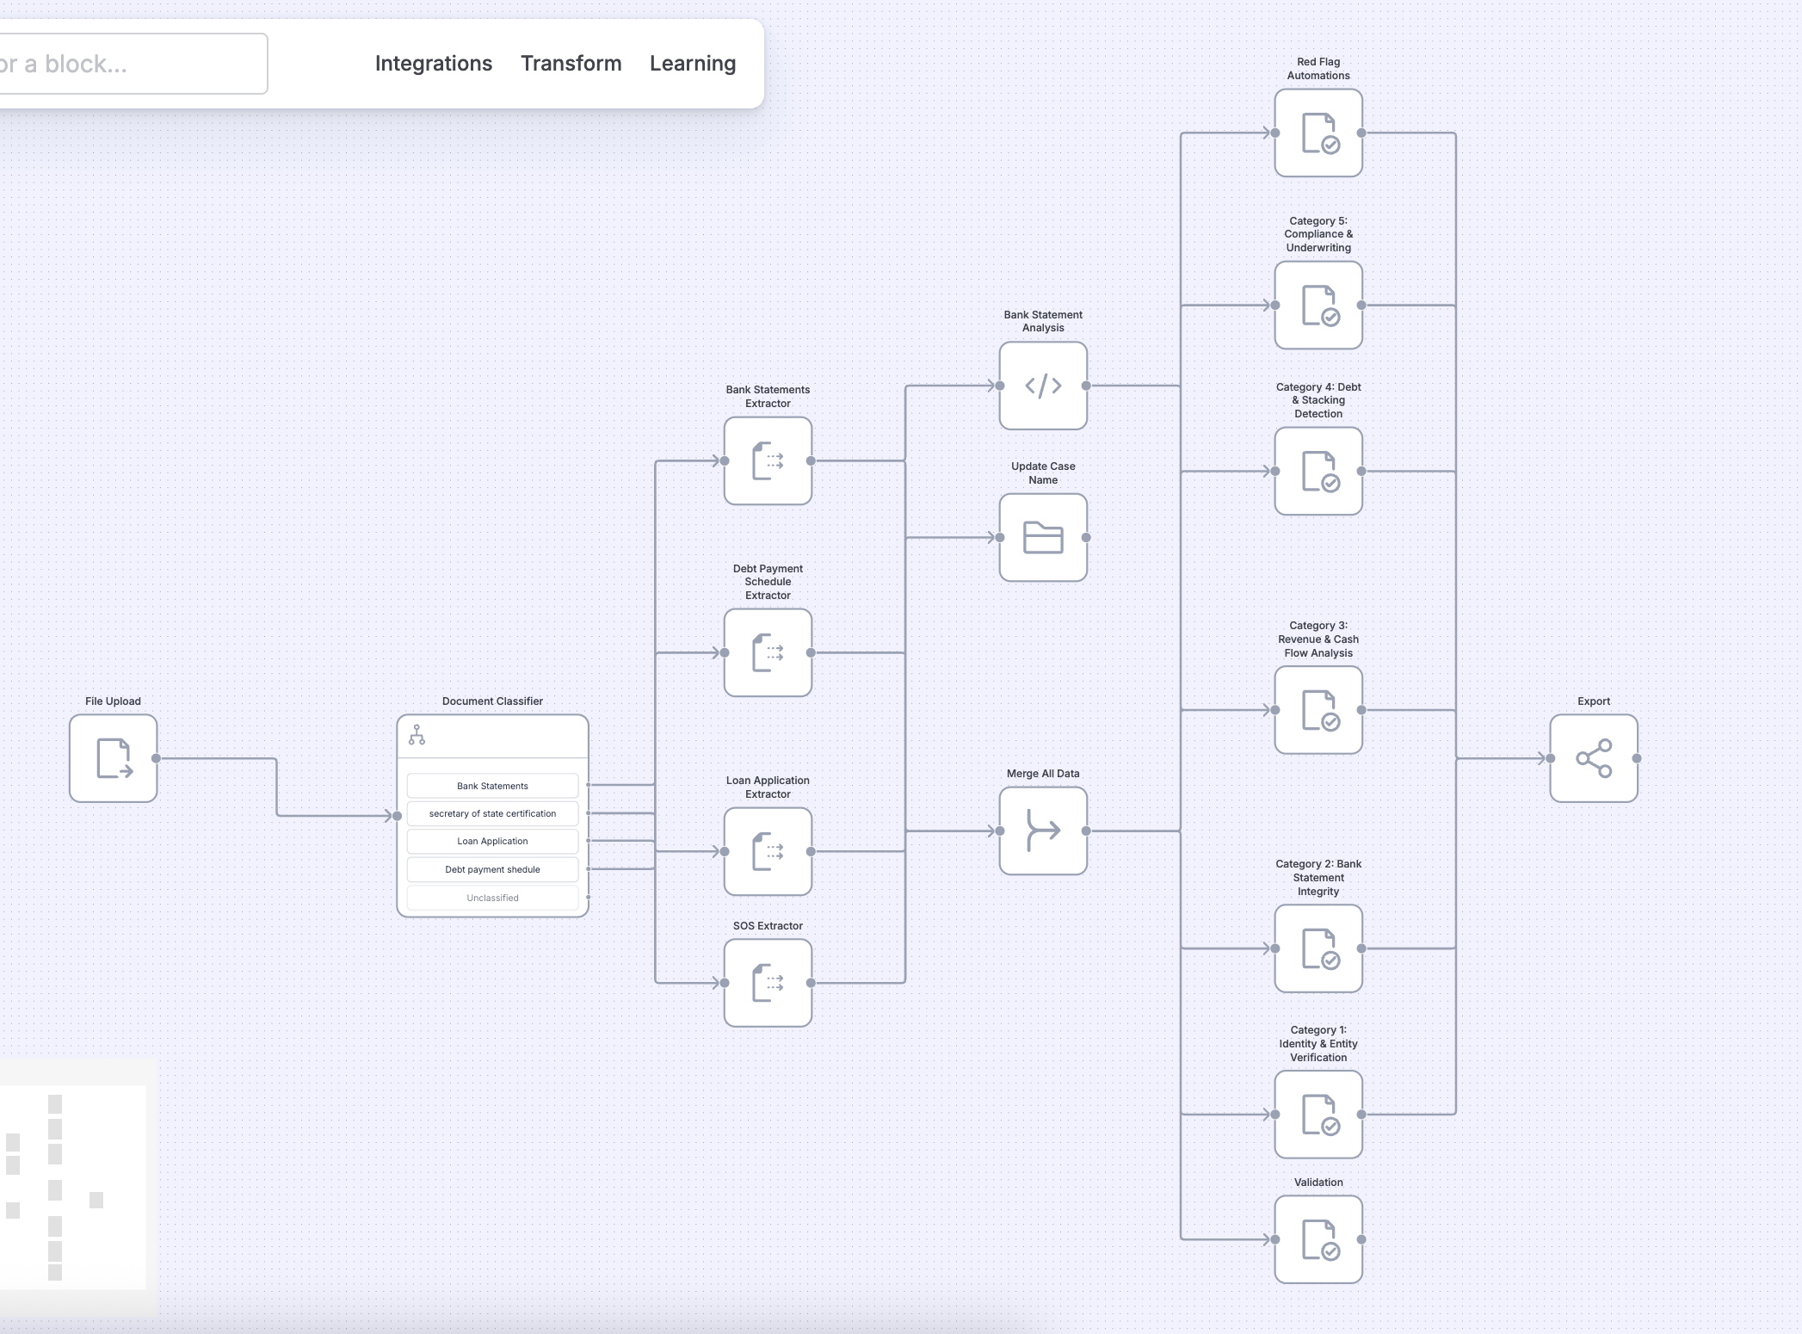Click the Bank Statement Analysis code block
1802x1334 pixels.
point(1043,386)
